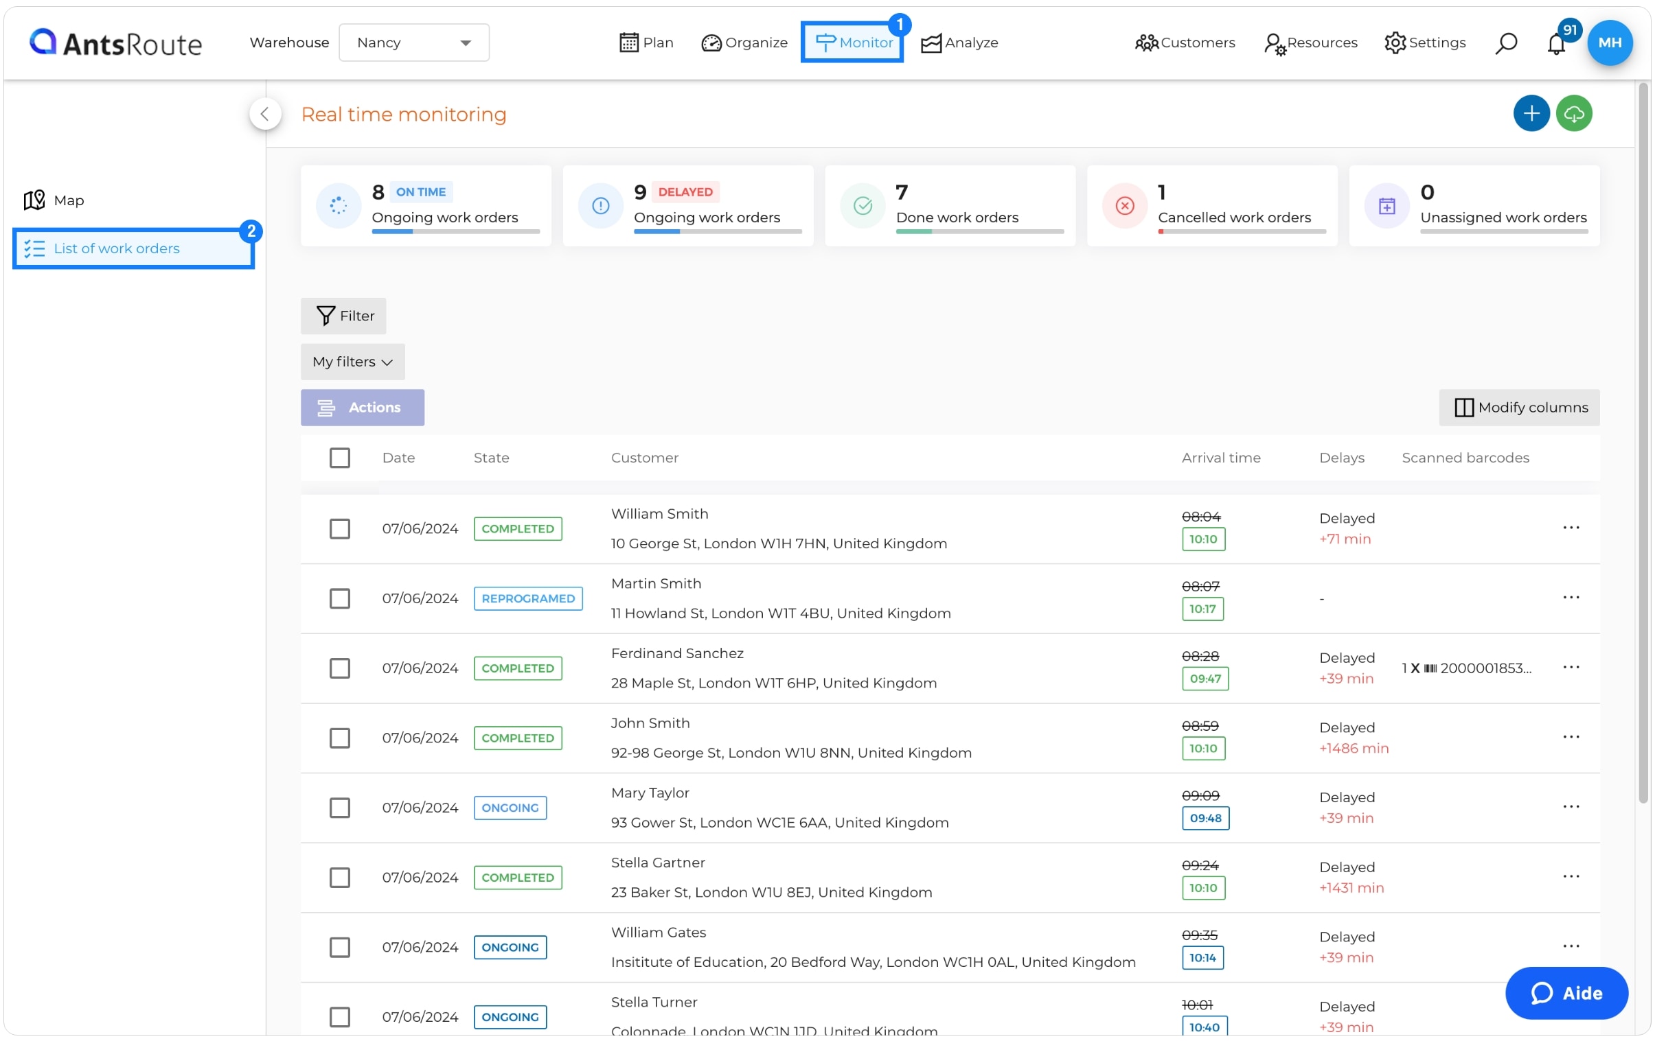Open the Analyze tab

[959, 43]
